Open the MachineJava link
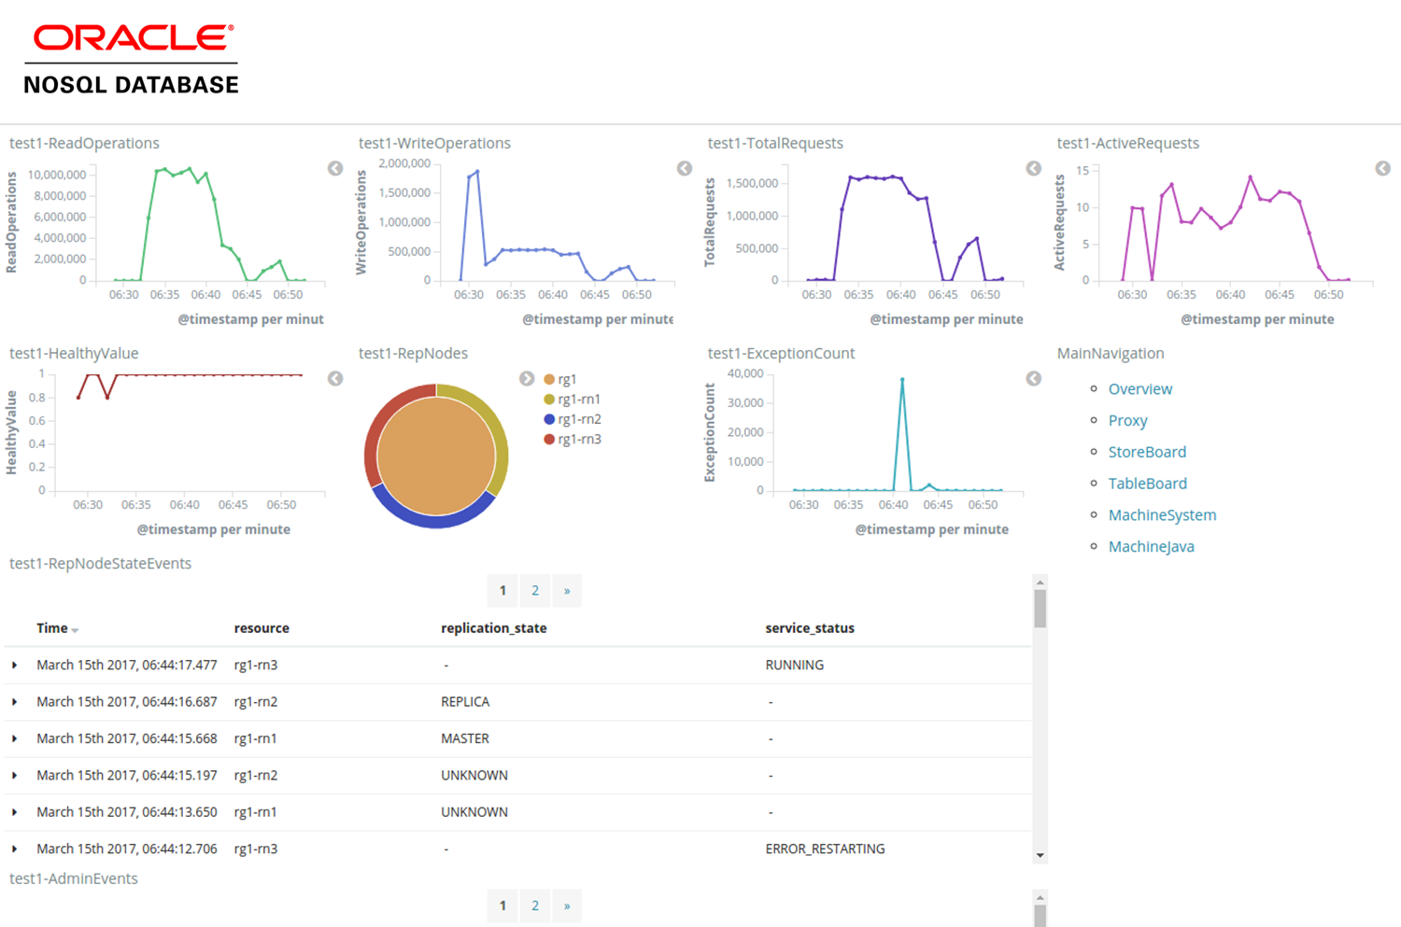1401x927 pixels. coord(1152,547)
